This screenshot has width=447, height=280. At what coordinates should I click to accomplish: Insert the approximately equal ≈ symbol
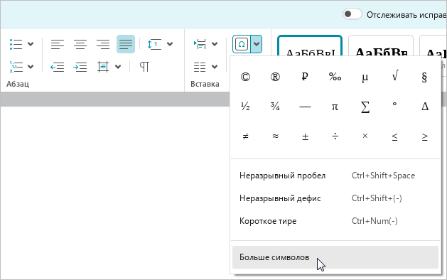[275, 136]
